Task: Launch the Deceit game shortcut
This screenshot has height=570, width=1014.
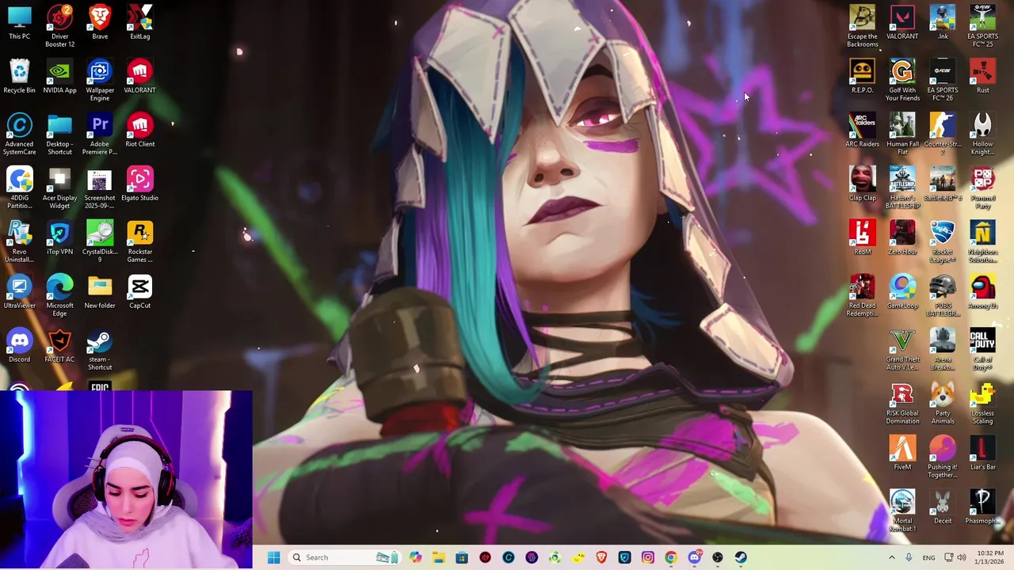Action: click(x=943, y=507)
